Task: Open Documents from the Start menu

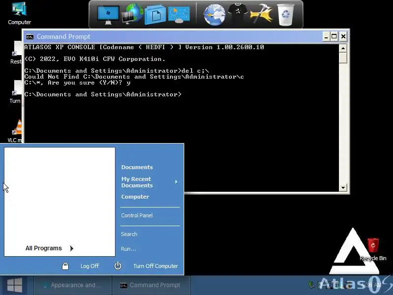Action: (x=137, y=167)
